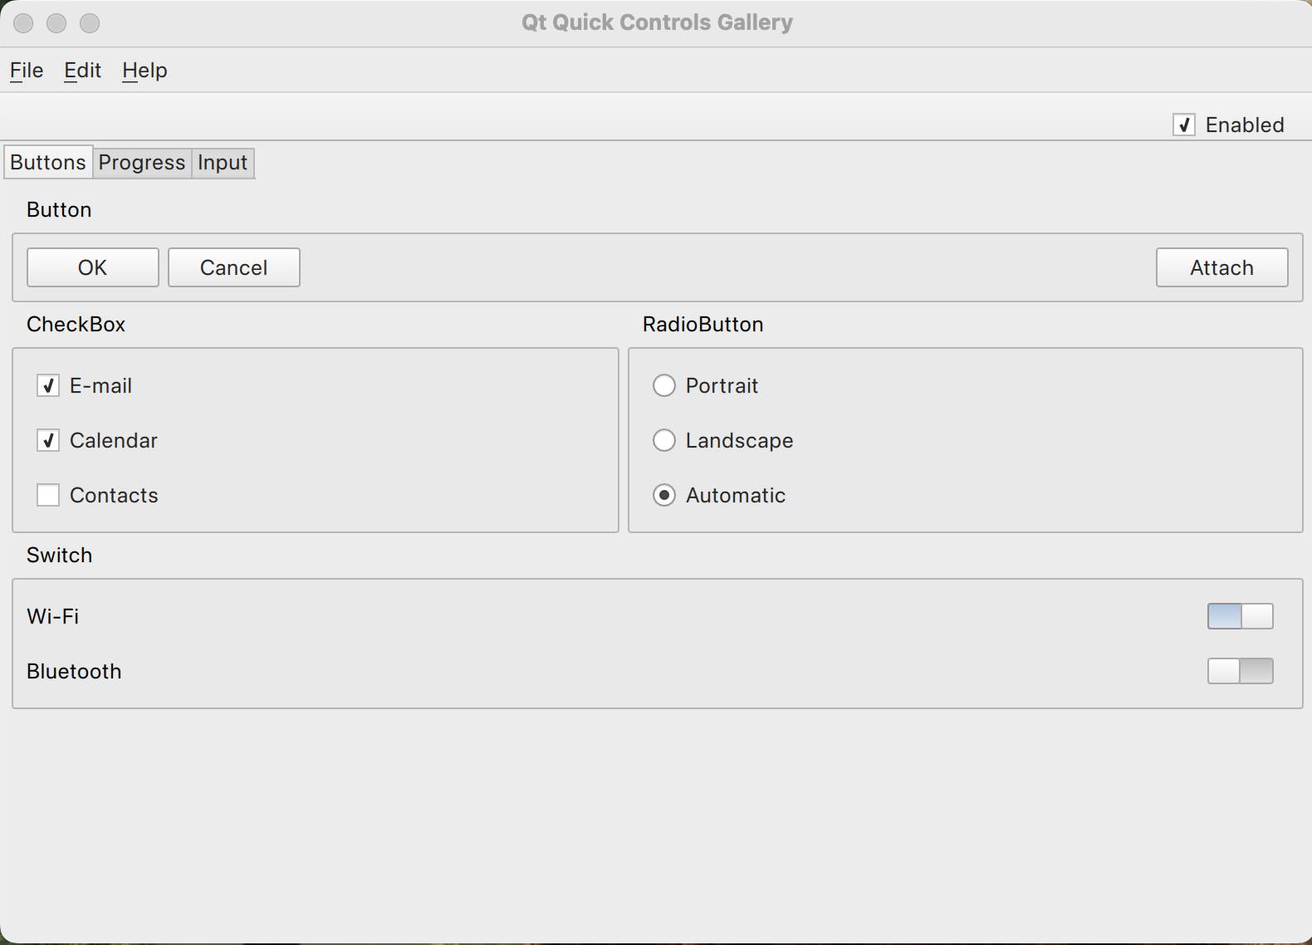The image size is (1312, 945).
Task: Uncheck the Enabled checkbox
Action: pyautogui.click(x=1184, y=125)
